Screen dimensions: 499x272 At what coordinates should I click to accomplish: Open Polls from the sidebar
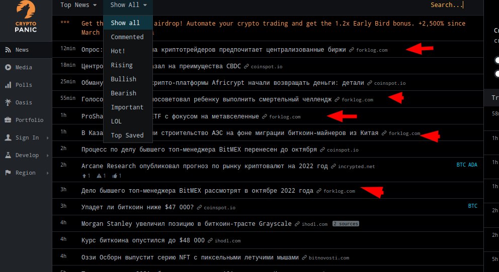click(x=24, y=85)
